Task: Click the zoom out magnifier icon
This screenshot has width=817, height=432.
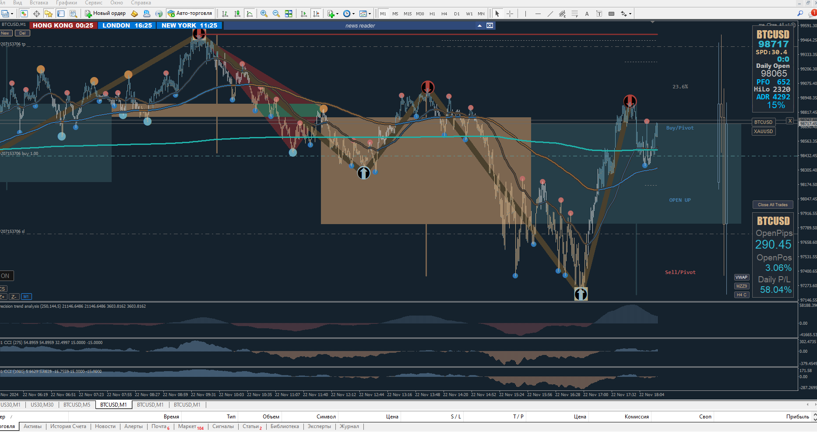Action: coord(276,14)
